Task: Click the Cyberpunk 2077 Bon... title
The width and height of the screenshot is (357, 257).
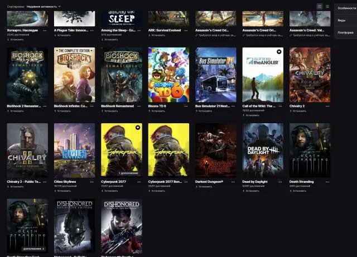Action: [x=165, y=182]
